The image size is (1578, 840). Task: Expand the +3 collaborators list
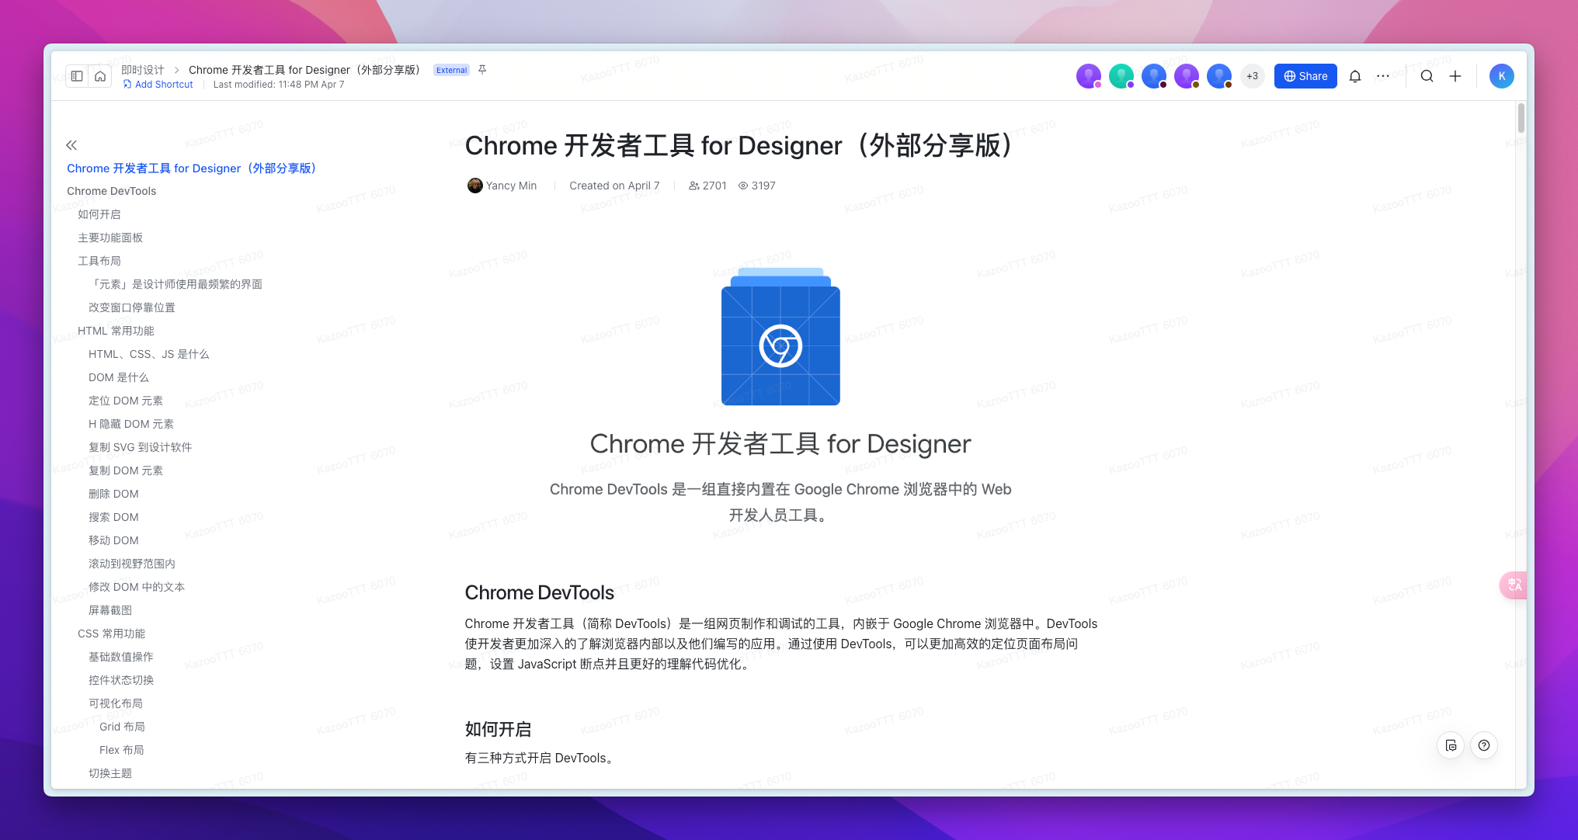coord(1252,76)
